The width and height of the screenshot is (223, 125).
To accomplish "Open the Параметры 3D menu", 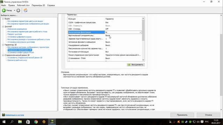I will coord(38,5).
